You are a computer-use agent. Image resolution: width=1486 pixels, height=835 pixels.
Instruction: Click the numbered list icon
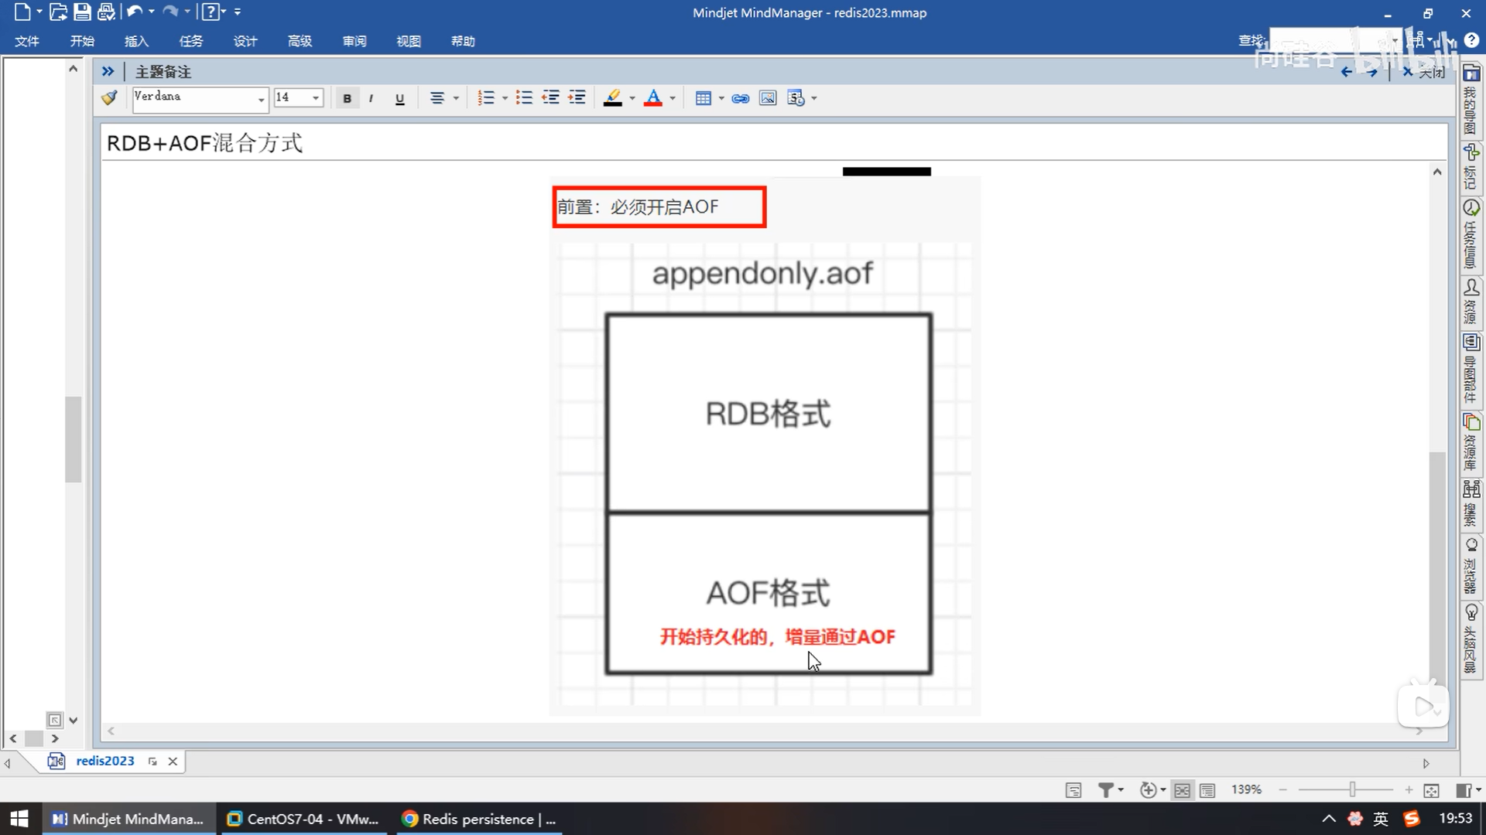485,98
